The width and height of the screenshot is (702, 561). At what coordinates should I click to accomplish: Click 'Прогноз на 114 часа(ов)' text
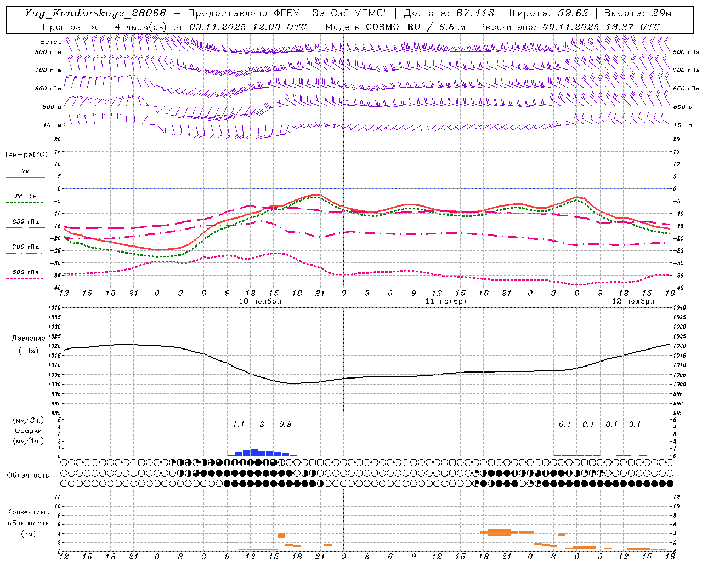[106, 27]
